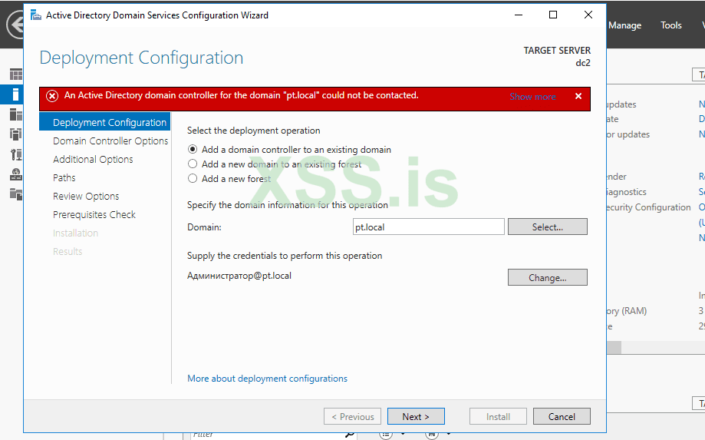Open the All Servers icon in the sidebar
Image resolution: width=705 pixels, height=440 pixels.
click(16, 114)
